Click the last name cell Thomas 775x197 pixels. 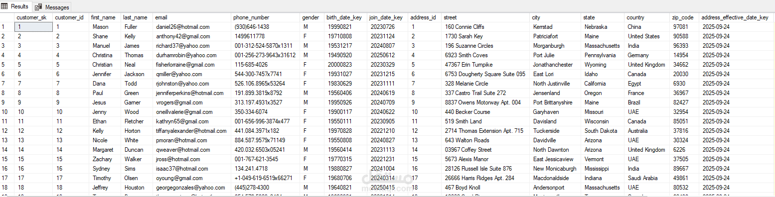[x=137, y=55]
